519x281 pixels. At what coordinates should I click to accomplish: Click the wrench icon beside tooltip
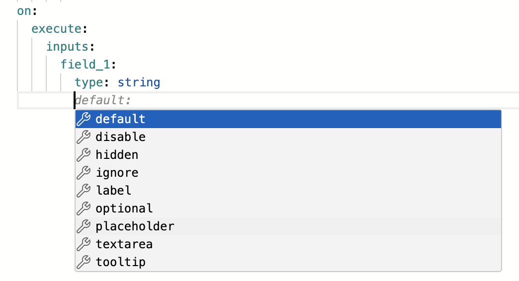(84, 262)
